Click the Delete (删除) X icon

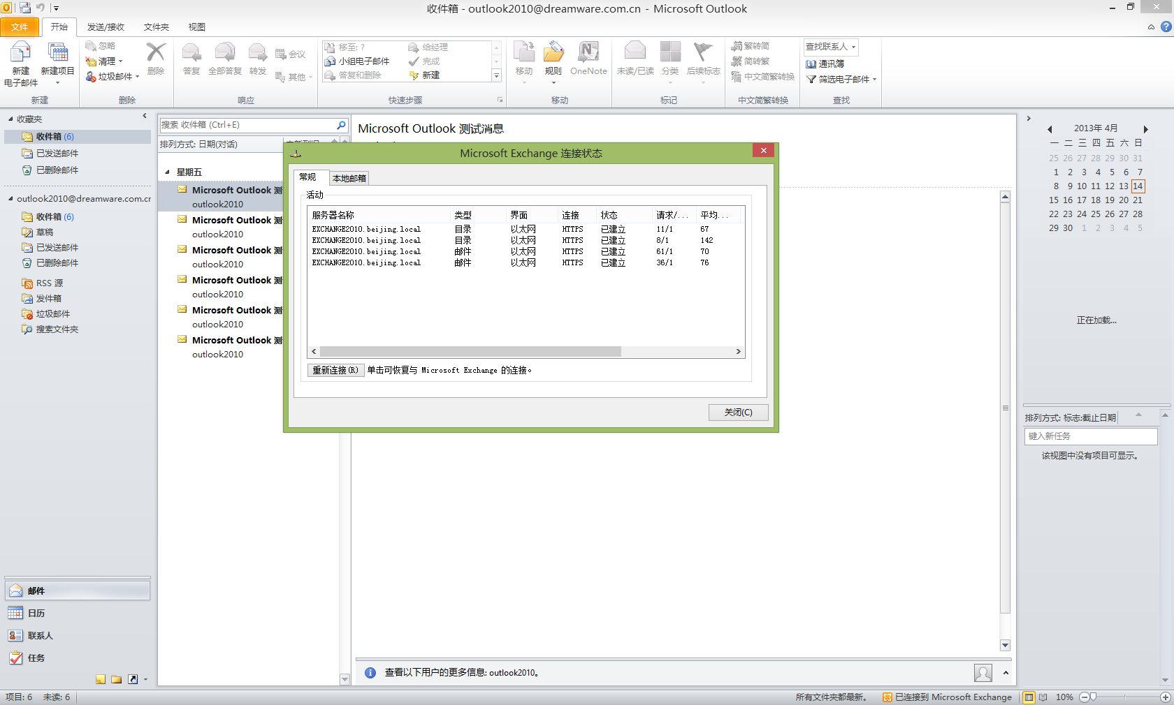(156, 52)
